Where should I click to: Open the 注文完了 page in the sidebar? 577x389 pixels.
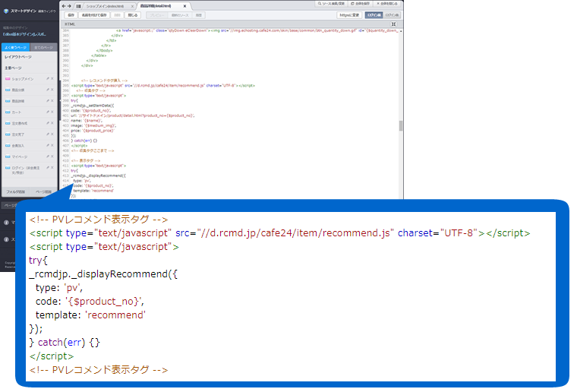(x=18, y=134)
